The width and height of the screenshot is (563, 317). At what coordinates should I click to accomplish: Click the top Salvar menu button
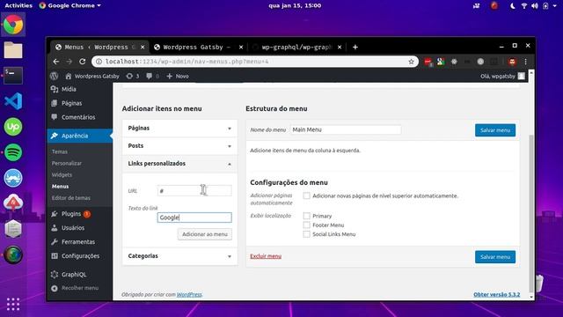[x=495, y=130]
